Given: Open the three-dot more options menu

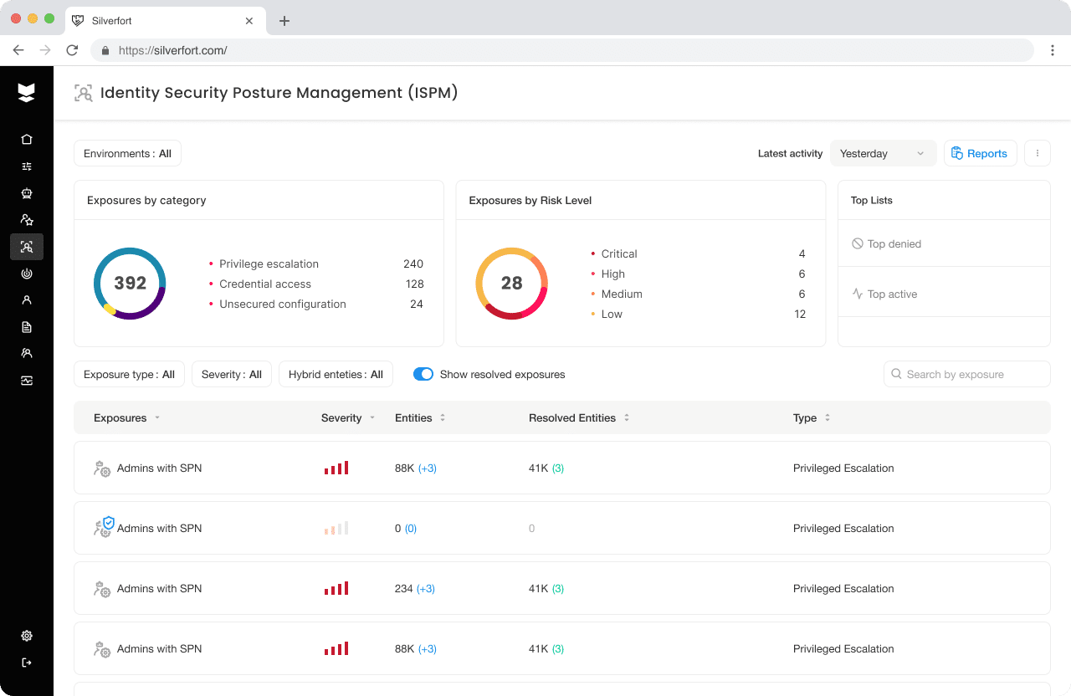Looking at the screenshot, I should [1038, 153].
